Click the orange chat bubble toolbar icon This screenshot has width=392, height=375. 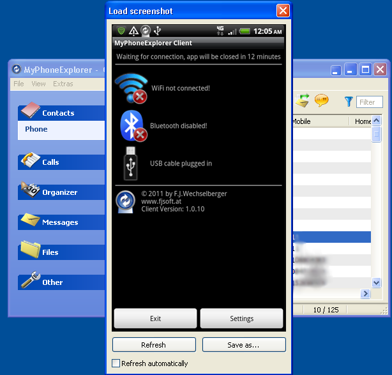[x=321, y=101]
